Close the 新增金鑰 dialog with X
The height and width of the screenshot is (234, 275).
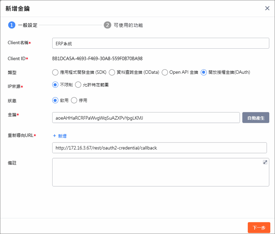click(267, 9)
